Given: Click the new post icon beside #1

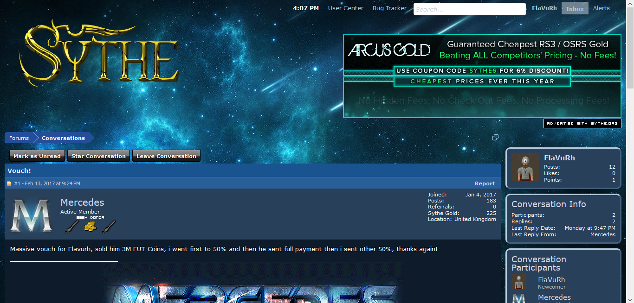Looking at the screenshot, I should click(x=9, y=184).
